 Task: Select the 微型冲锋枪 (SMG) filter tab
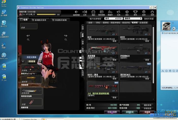click(115, 23)
